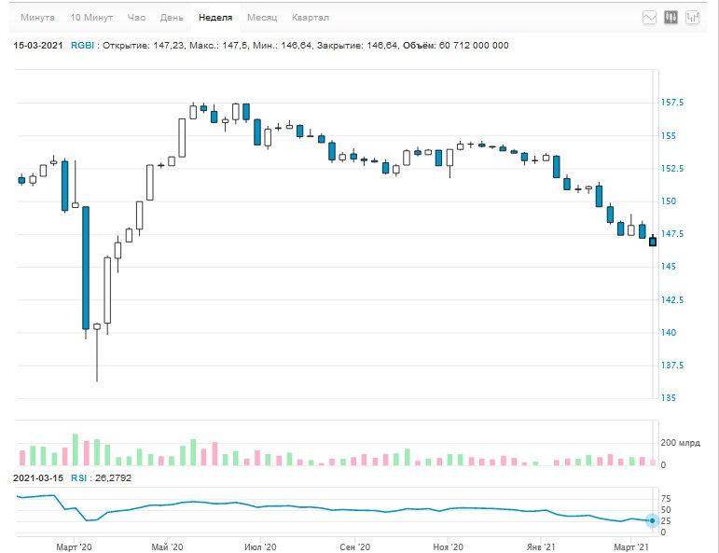Select the candlestick chart type icon
Screen dimensions: 719x553
[x=671, y=18]
